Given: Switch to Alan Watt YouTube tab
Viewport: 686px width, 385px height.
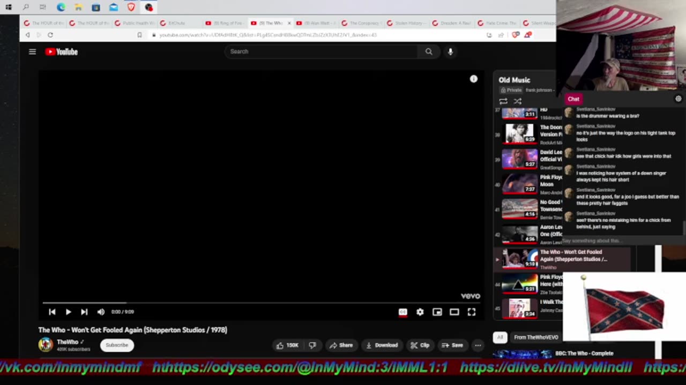Looking at the screenshot, I should pyautogui.click(x=316, y=23).
